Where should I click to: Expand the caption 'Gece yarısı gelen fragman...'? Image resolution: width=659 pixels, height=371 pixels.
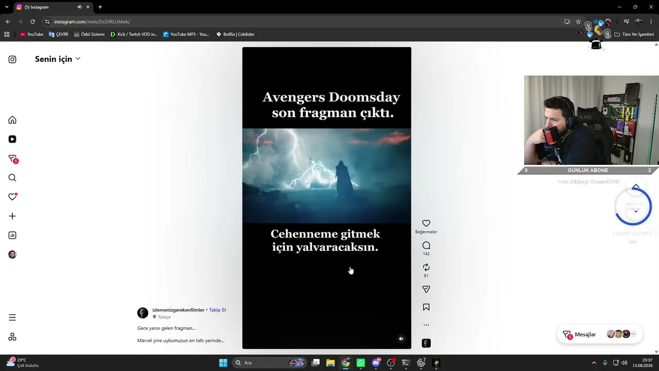[166, 328]
